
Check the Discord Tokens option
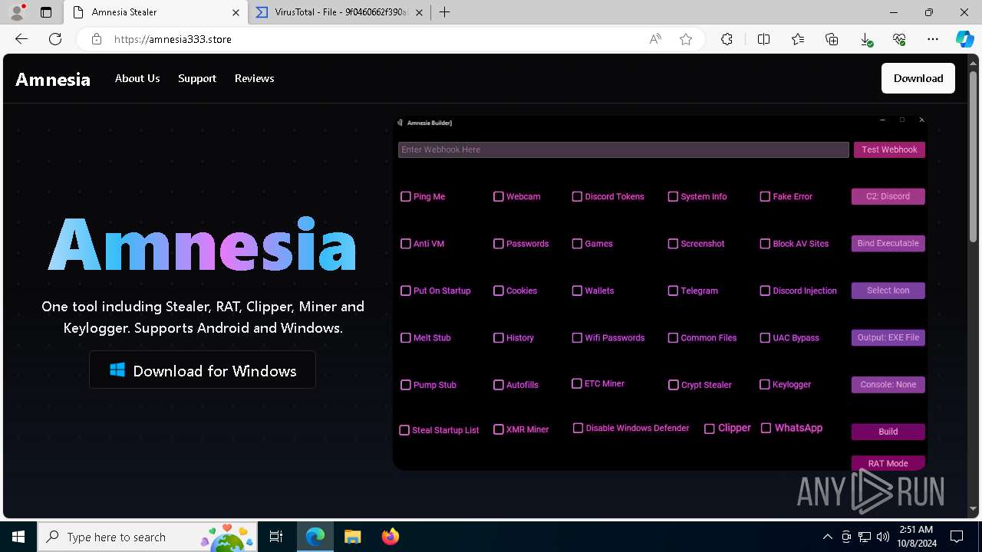[x=577, y=196]
